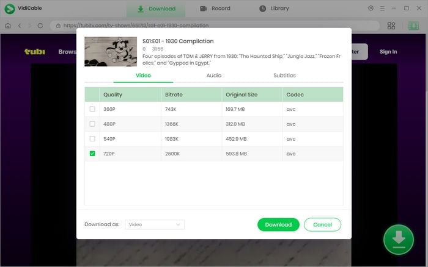Tick the 540P quality checkbox
Viewport: 428px width, 267px height.
point(92,139)
